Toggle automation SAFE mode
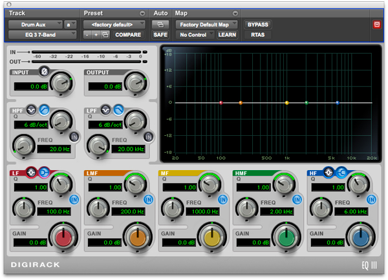The image size is (388, 280). pyautogui.click(x=160, y=35)
